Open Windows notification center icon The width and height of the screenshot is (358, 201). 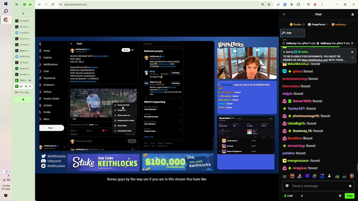tap(6, 195)
